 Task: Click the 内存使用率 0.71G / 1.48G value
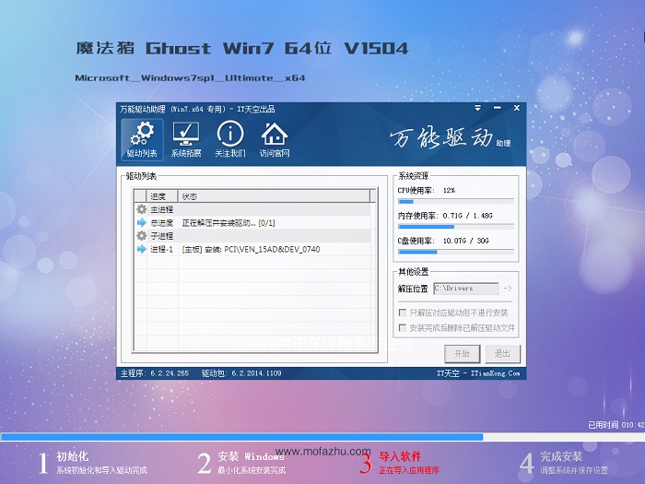tap(467, 216)
